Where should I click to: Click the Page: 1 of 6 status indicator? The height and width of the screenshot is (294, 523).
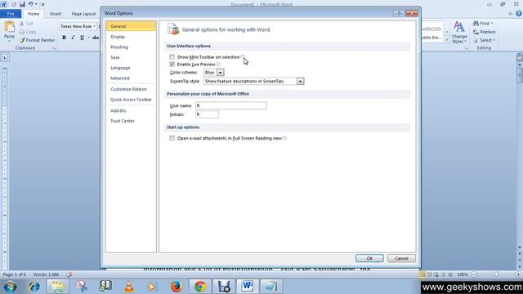pyautogui.click(x=15, y=274)
